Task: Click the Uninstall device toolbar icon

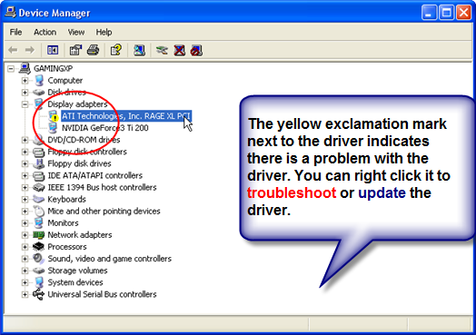Action: click(180, 50)
